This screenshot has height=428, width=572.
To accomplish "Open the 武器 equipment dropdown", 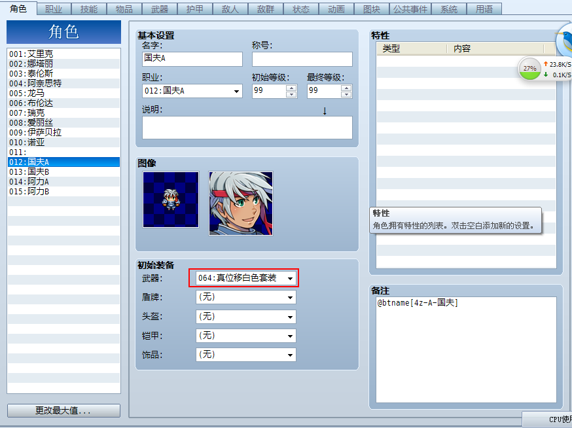I will tap(246, 278).
